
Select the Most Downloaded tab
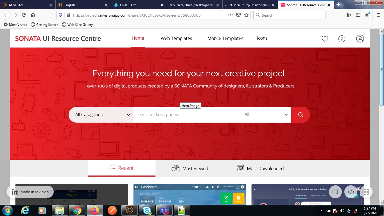coord(261,168)
